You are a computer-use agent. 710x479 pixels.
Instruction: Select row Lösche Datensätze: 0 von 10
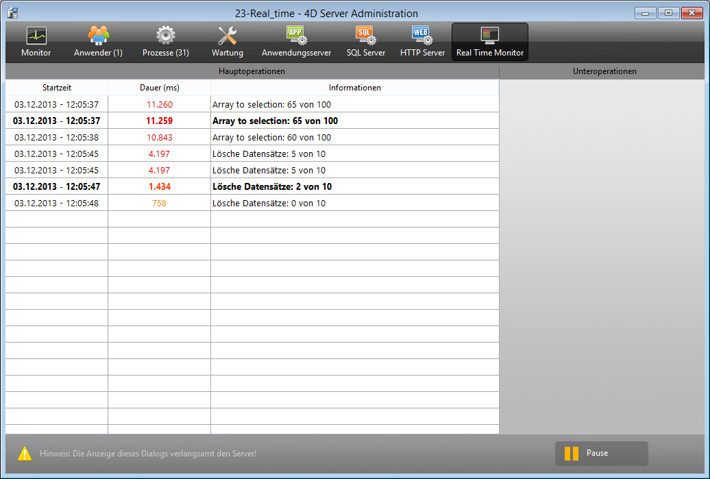[x=269, y=204]
